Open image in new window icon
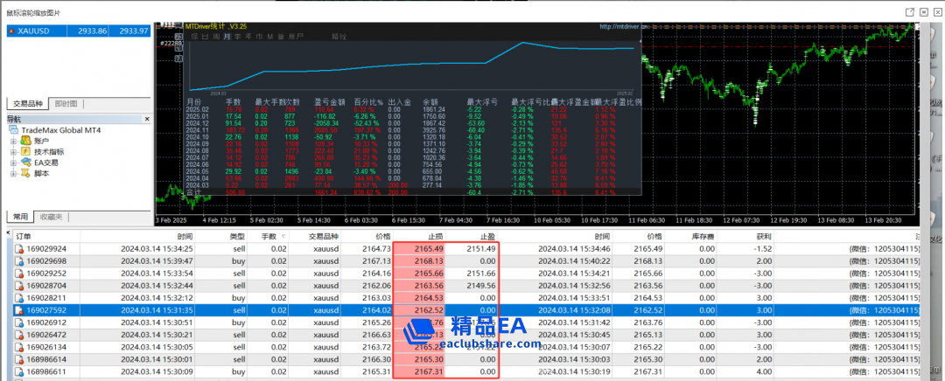This screenshot has height=381, width=945. click(x=910, y=11)
